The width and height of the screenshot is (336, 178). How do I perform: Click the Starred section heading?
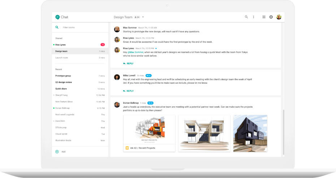tap(59, 38)
